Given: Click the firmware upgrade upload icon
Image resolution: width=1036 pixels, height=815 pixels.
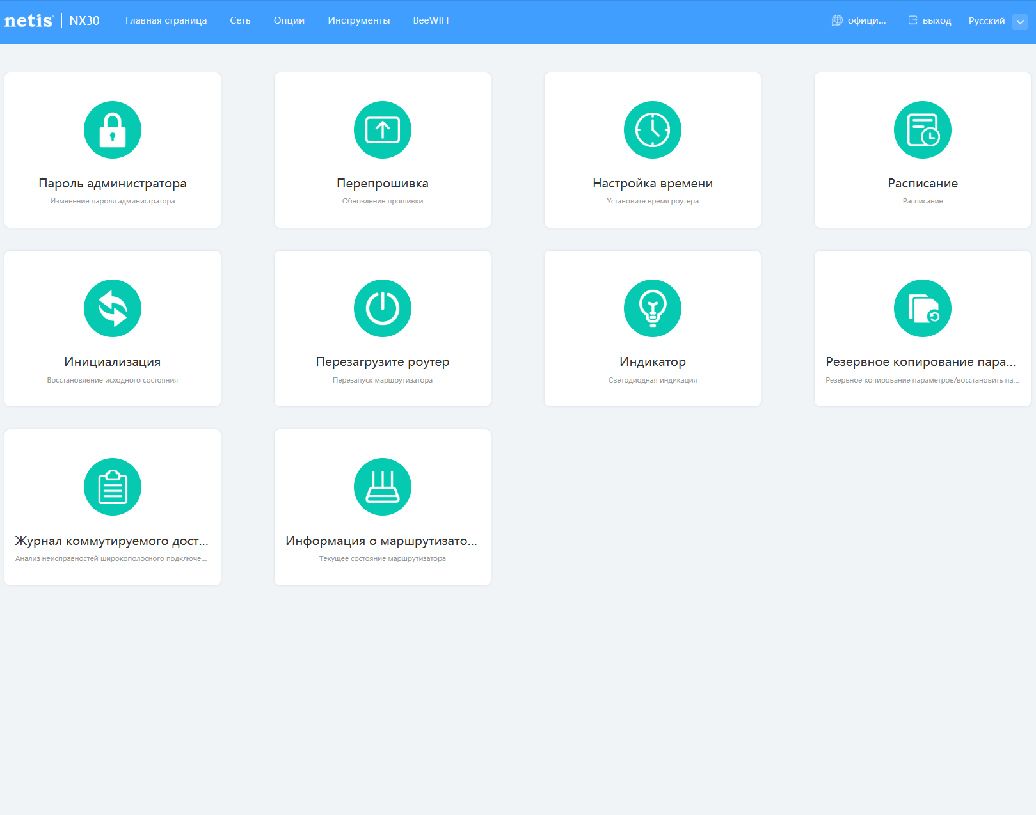Looking at the screenshot, I should tap(383, 130).
